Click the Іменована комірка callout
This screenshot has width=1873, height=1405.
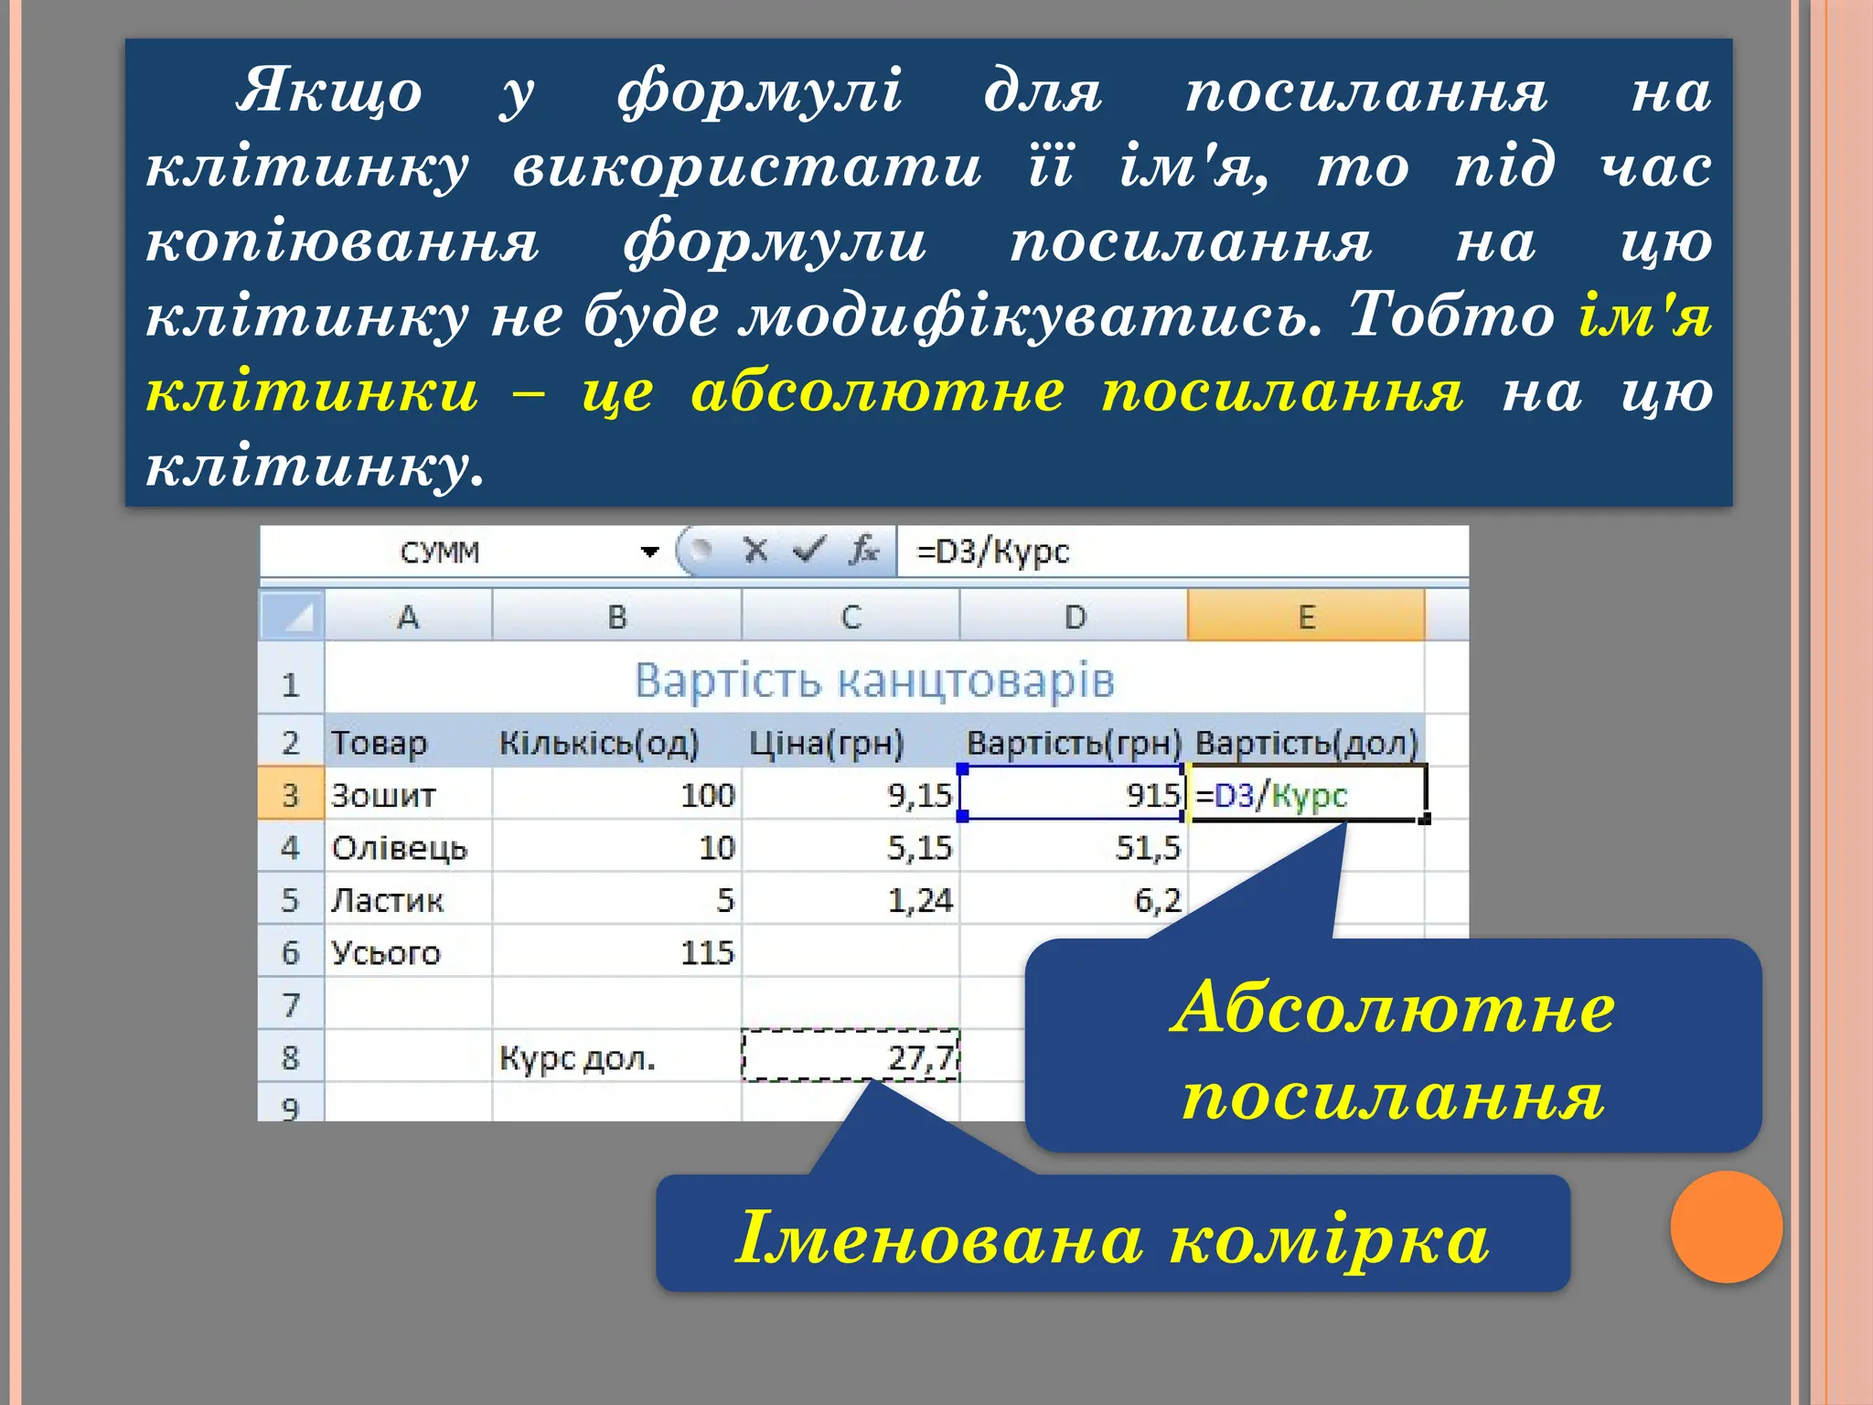tap(1113, 1233)
